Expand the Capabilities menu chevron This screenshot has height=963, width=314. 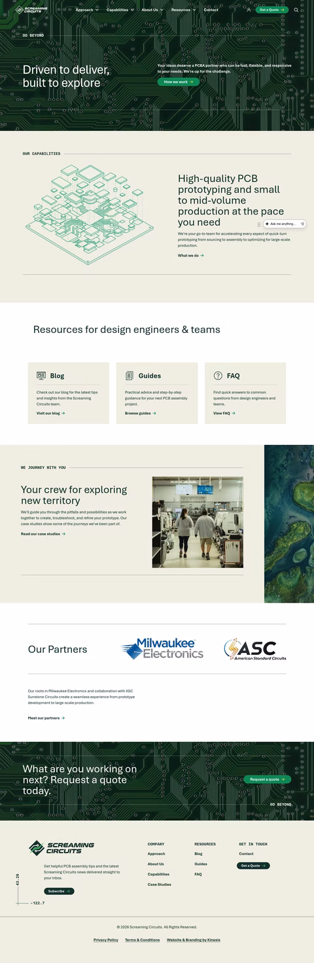132,10
